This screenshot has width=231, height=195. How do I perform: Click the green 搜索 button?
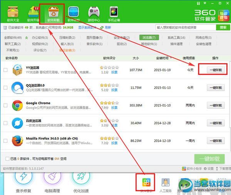pyautogui.click(x=223, y=27)
